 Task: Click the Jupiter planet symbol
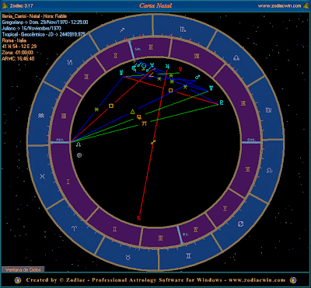coord(167,66)
